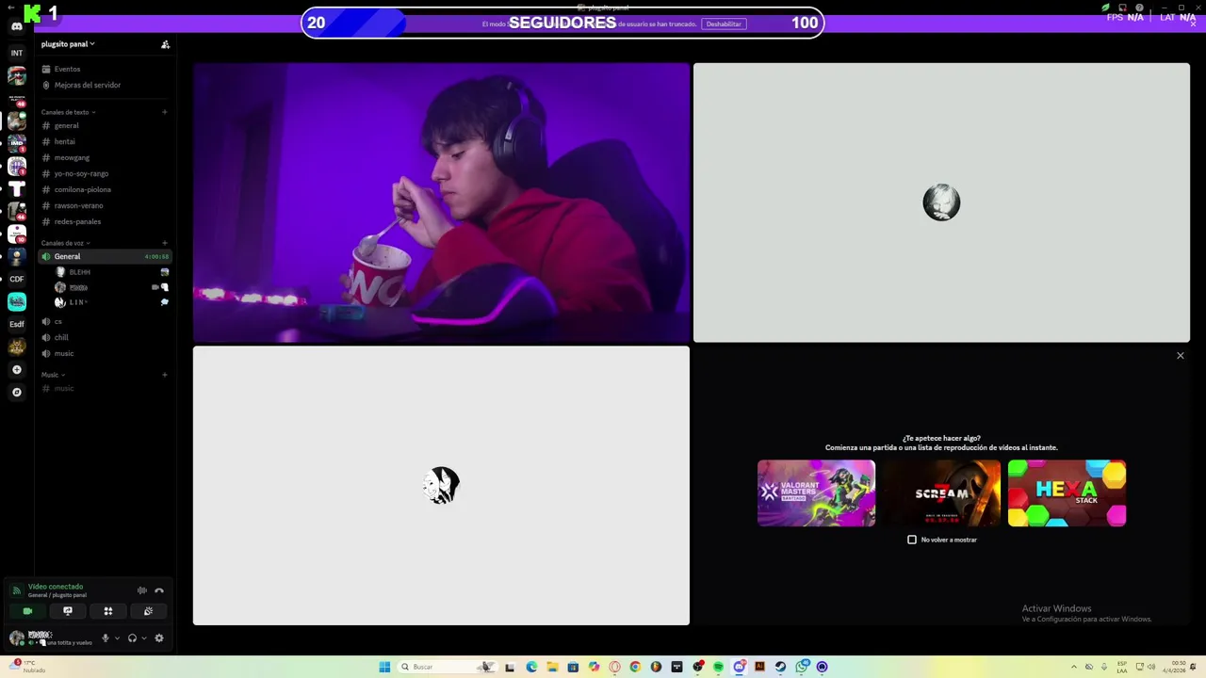Image resolution: width=1206 pixels, height=678 pixels.
Task: Open the #meowgang text channel
Action: pyautogui.click(x=104, y=157)
